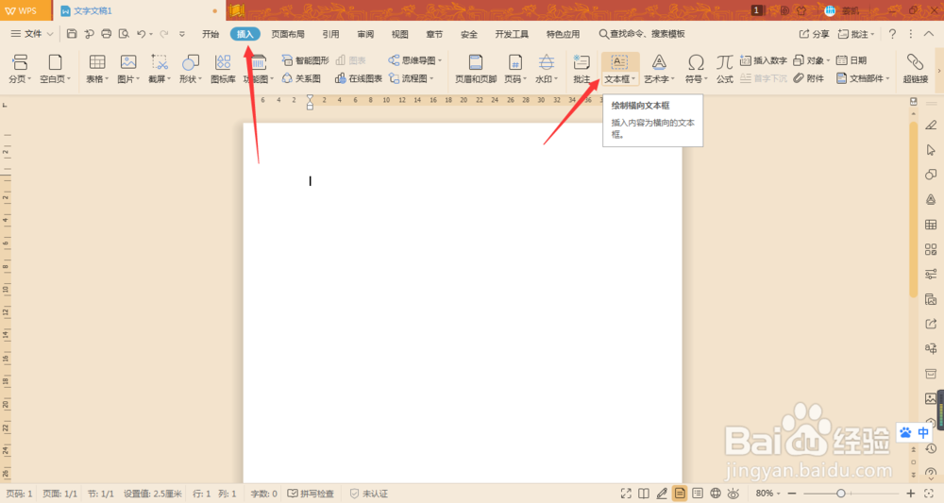Open the quick access toolbar customize arrow
944x503 pixels.
(x=182, y=34)
